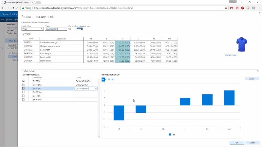Bookmark page with the star icon
This screenshot has height=147, width=262.
pyautogui.click(x=226, y=8)
